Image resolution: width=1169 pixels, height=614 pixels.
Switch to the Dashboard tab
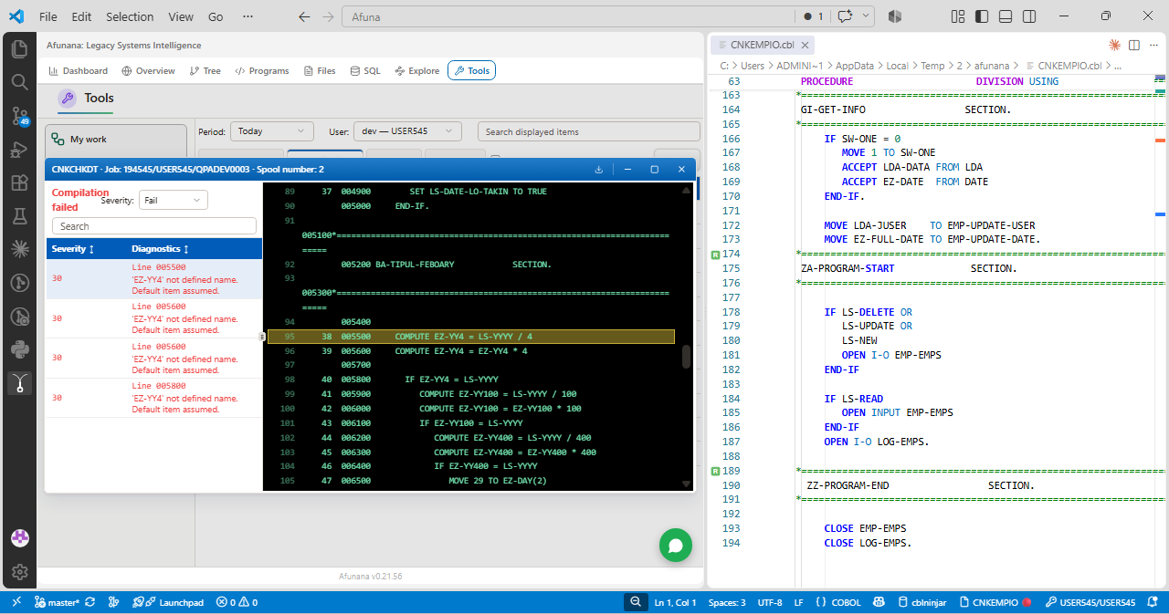pos(78,70)
